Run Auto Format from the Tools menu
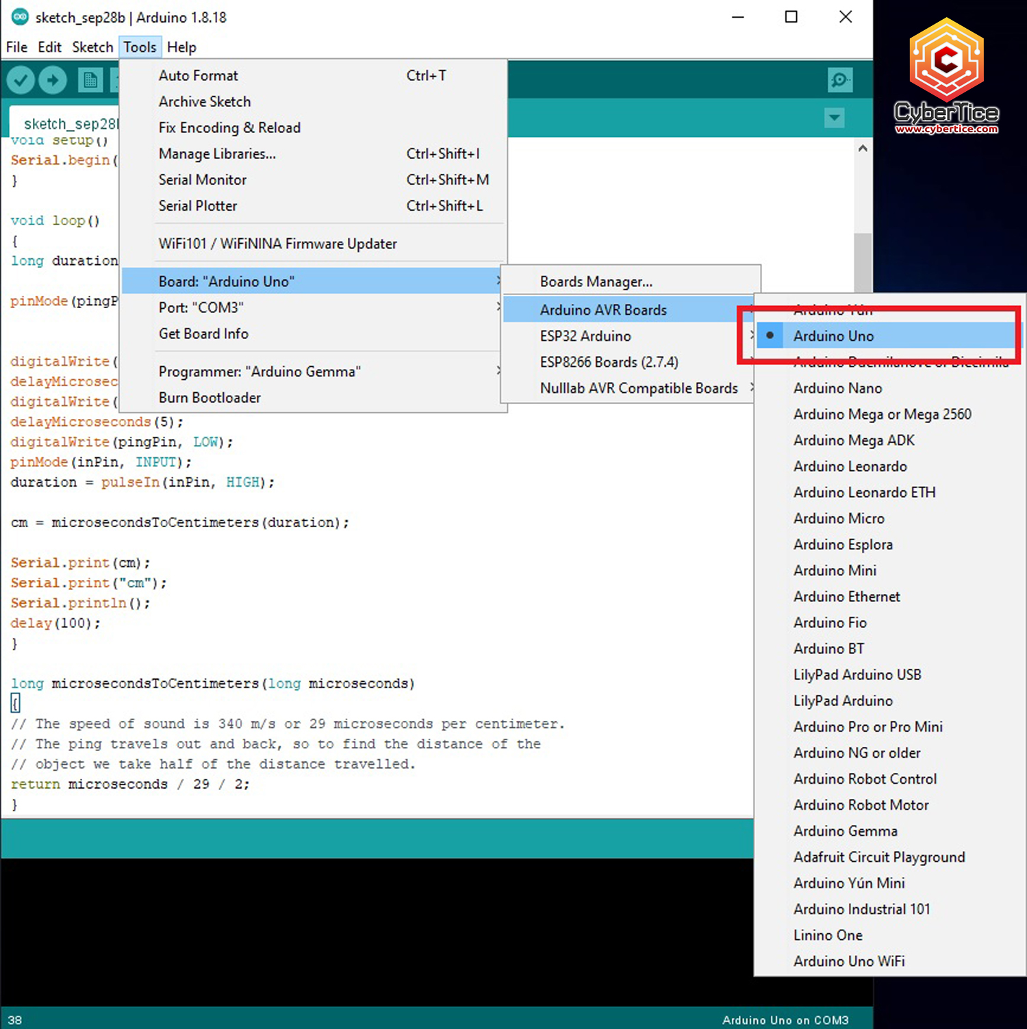The width and height of the screenshot is (1027, 1029). click(198, 75)
